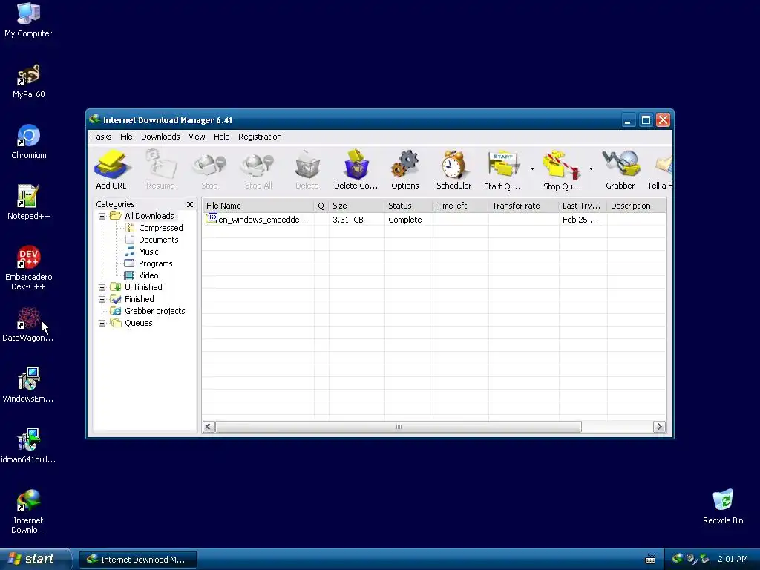Select Embarcadero Dev-C++ desktop shortcut
Image resolution: width=760 pixels, height=570 pixels.
pos(28,268)
